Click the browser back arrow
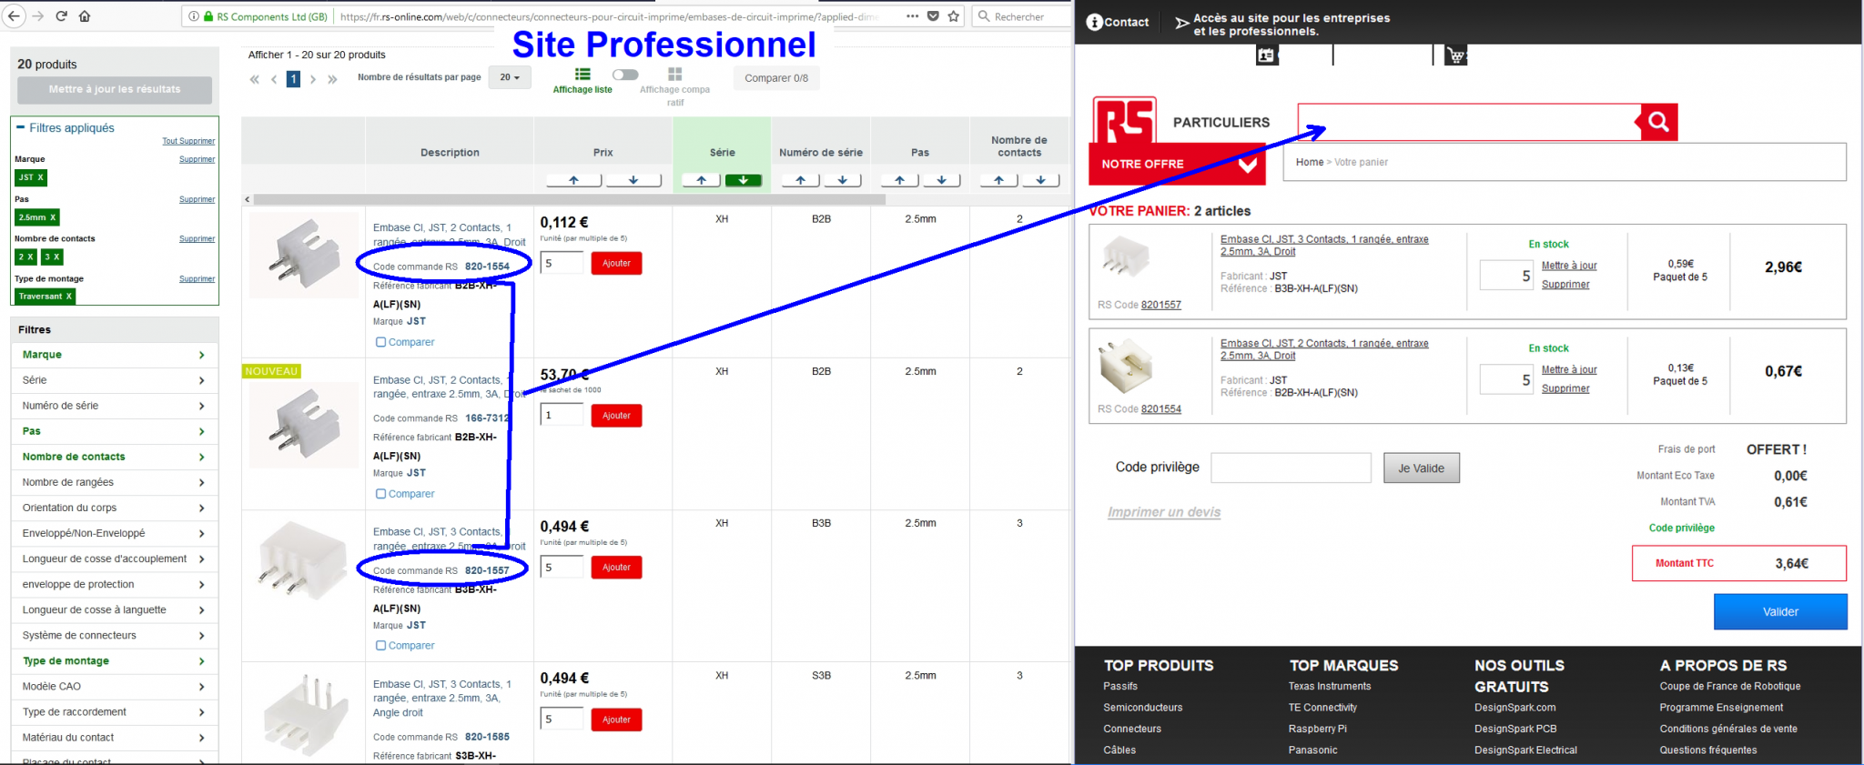 tap(14, 16)
